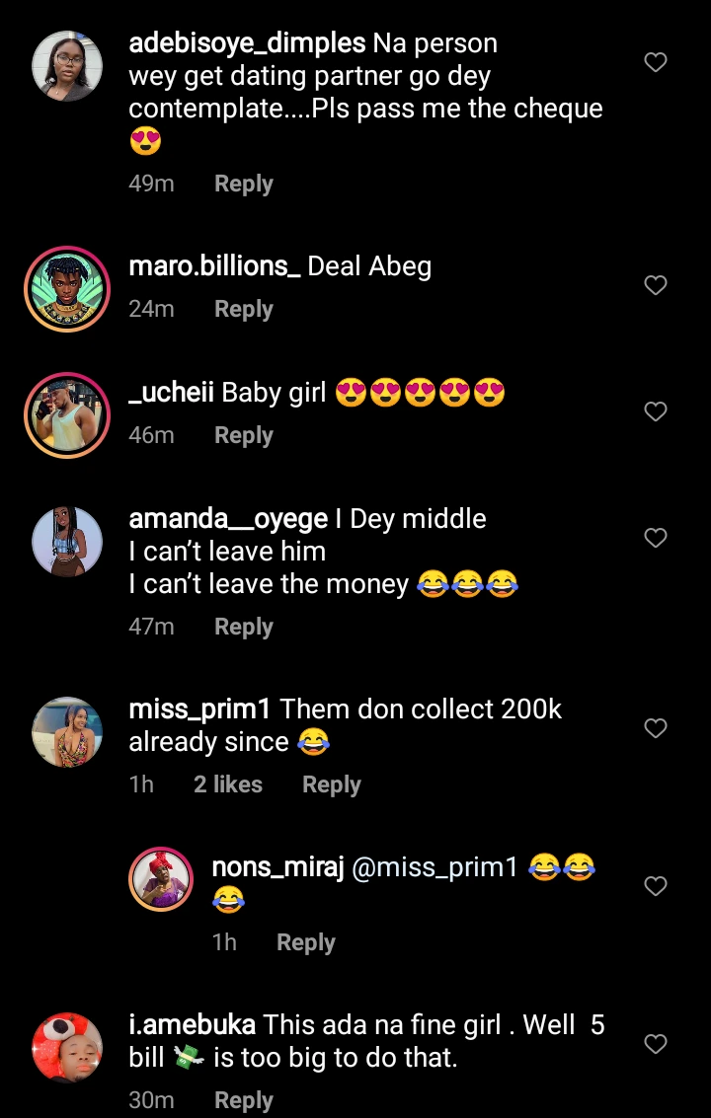Like the _ucheii 'Baby girl' comment

656,411
